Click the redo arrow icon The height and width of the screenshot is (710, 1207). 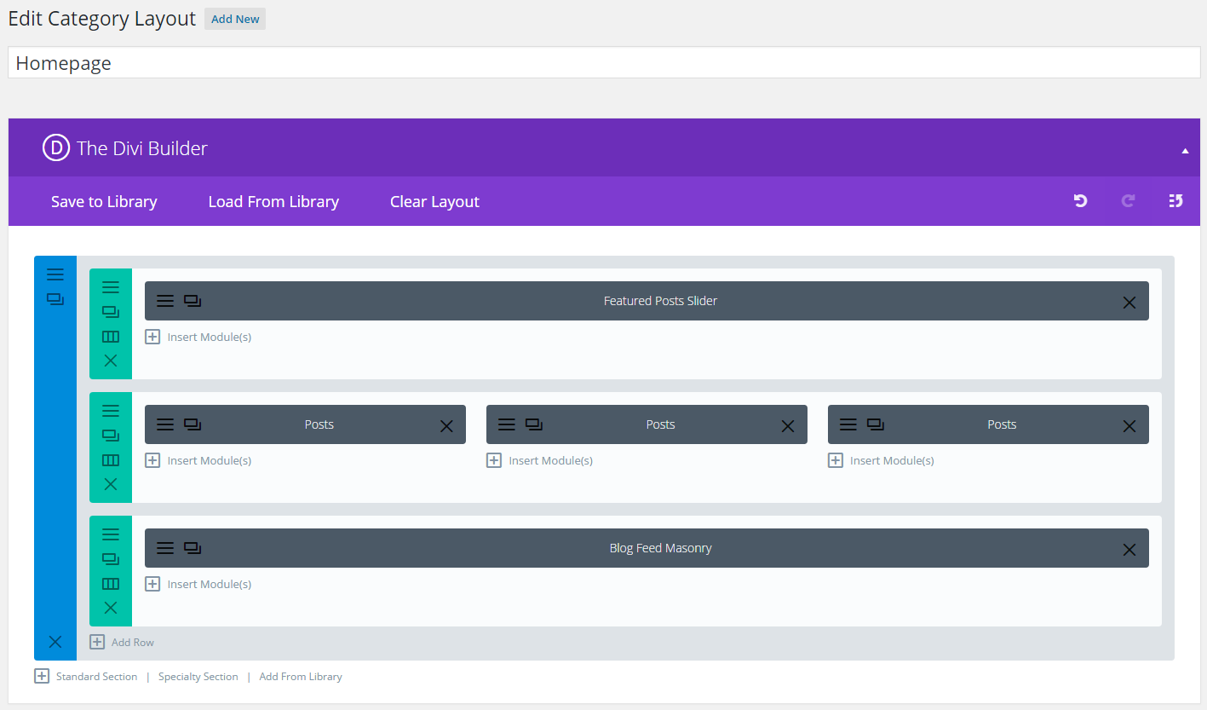click(x=1128, y=201)
